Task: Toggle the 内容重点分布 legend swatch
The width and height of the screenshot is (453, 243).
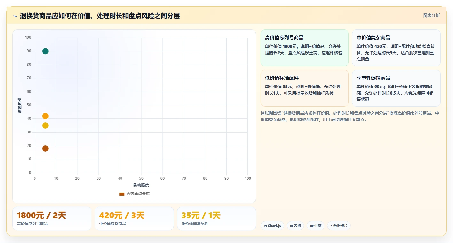Action: (121, 194)
